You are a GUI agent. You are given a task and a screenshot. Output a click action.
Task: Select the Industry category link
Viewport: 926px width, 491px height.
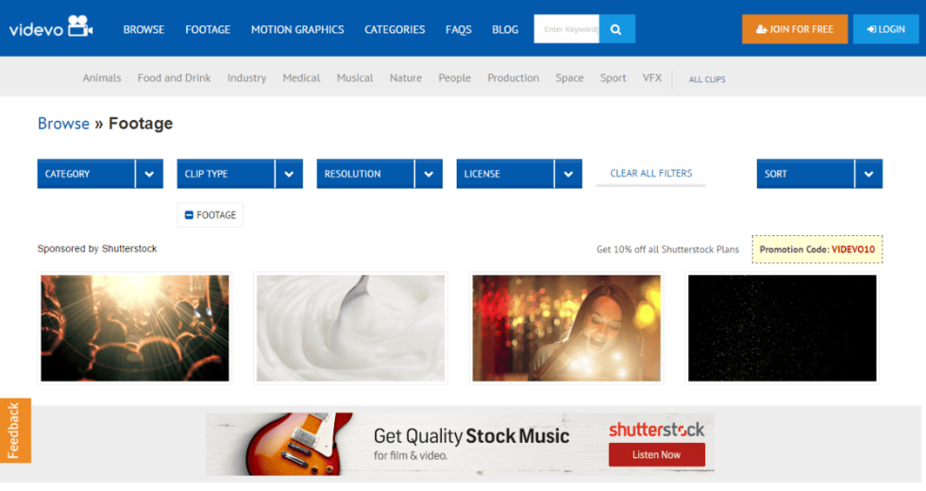click(247, 78)
